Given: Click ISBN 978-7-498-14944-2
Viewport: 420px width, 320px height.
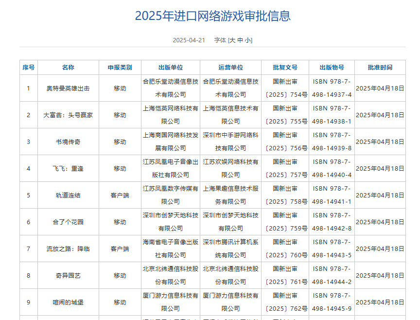Looking at the screenshot, I should 332,276.
